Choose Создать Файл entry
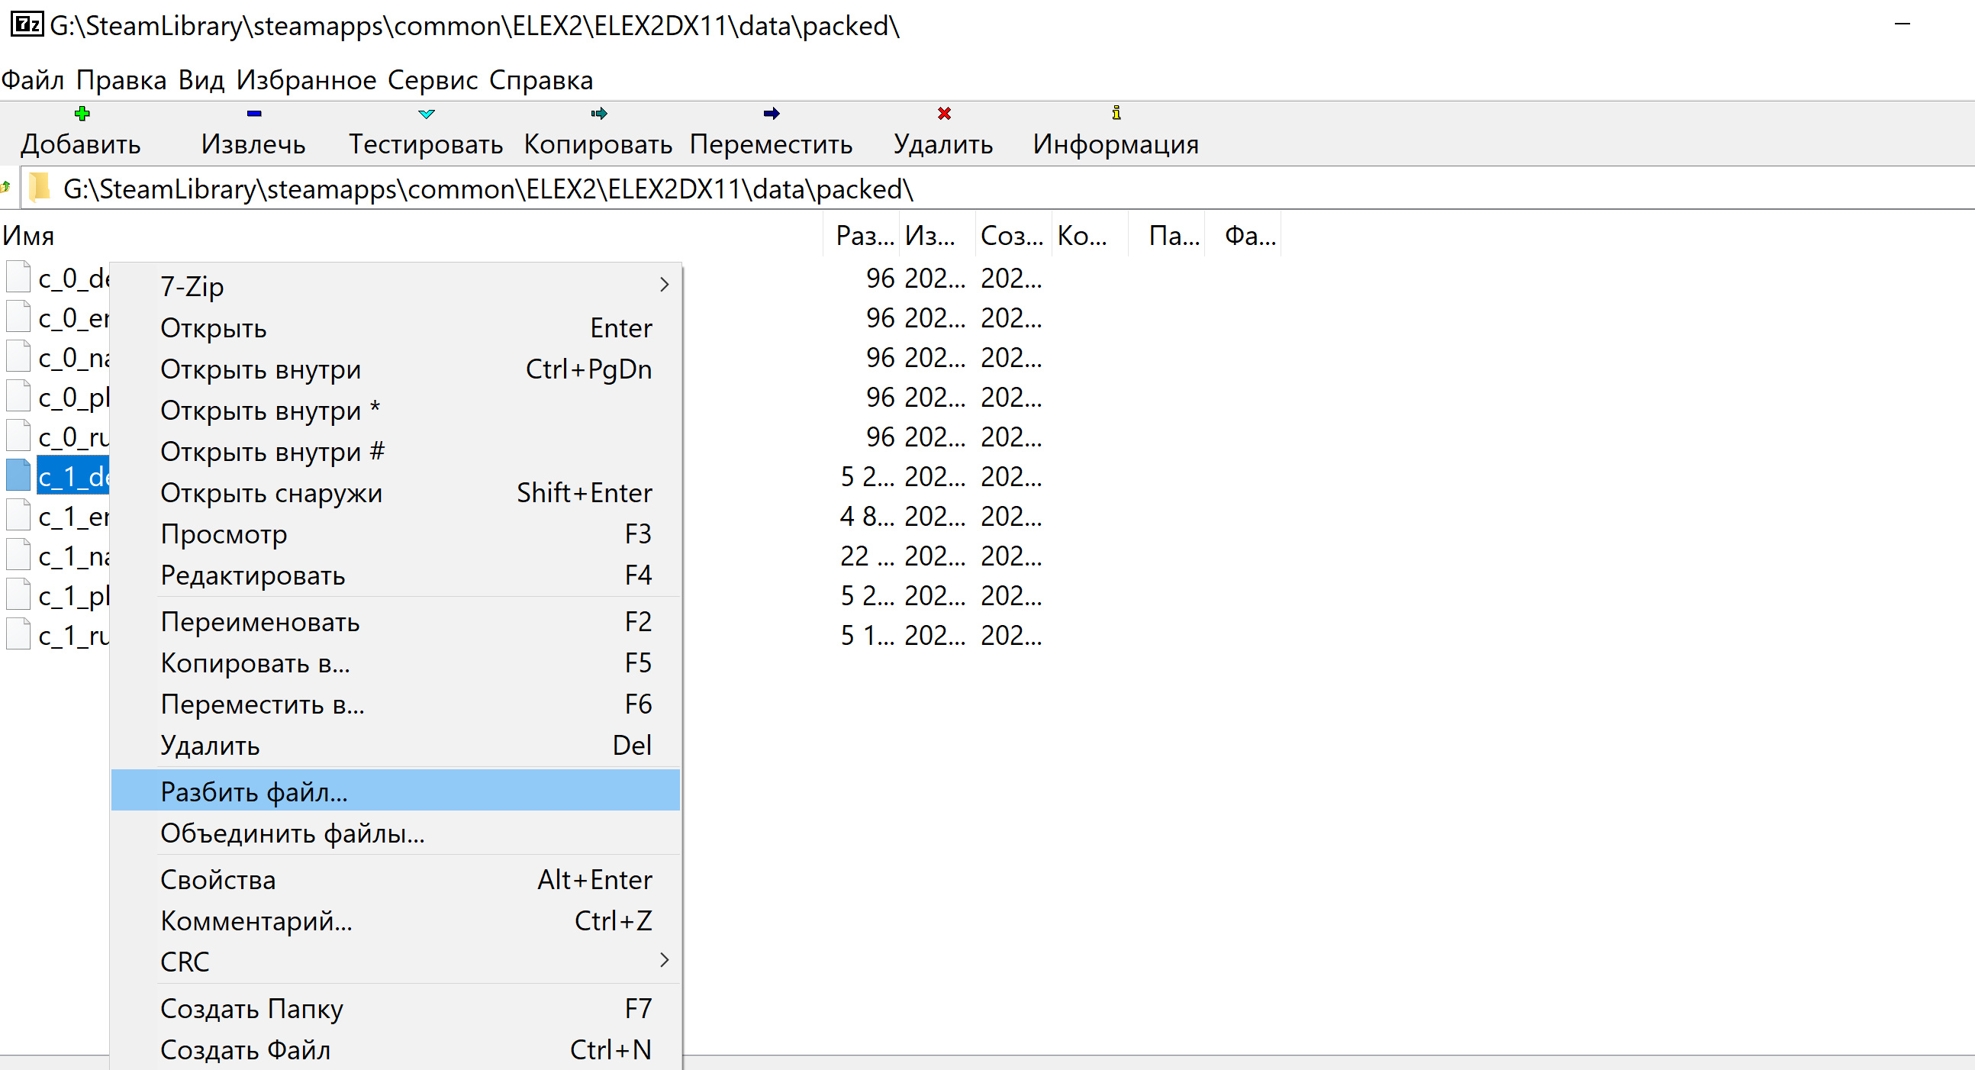The width and height of the screenshot is (1975, 1070). (395, 1049)
